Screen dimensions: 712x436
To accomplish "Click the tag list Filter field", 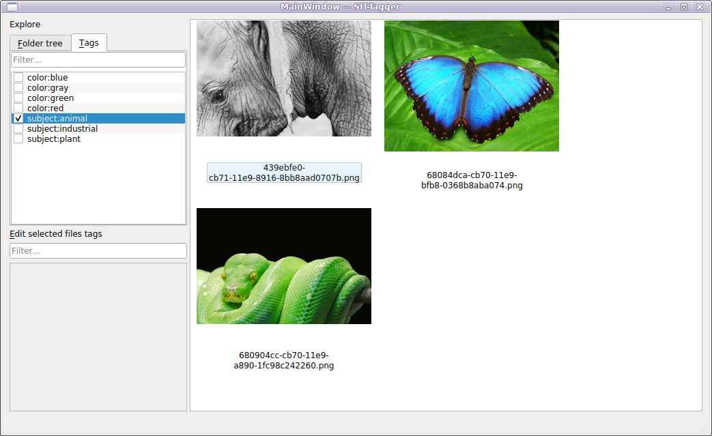I will [98, 59].
